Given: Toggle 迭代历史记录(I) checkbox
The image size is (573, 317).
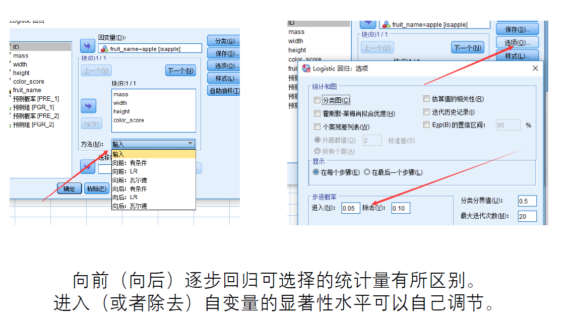Looking at the screenshot, I should [x=426, y=112].
